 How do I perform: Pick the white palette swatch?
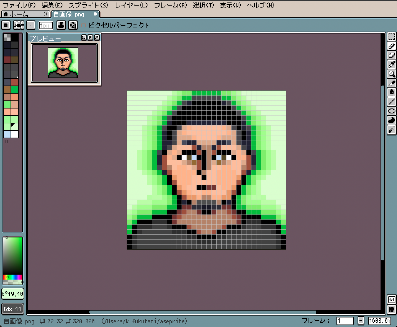coord(15,134)
